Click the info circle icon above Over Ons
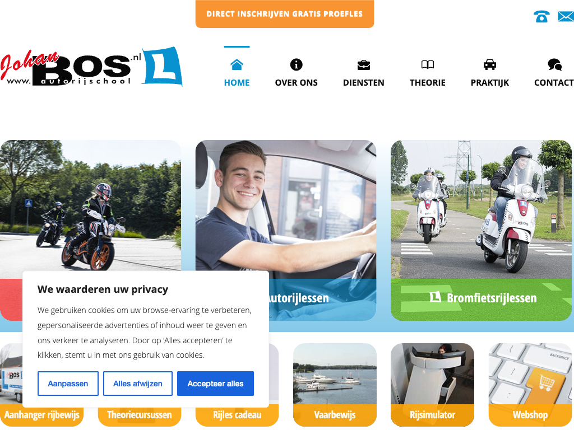 (x=296, y=65)
